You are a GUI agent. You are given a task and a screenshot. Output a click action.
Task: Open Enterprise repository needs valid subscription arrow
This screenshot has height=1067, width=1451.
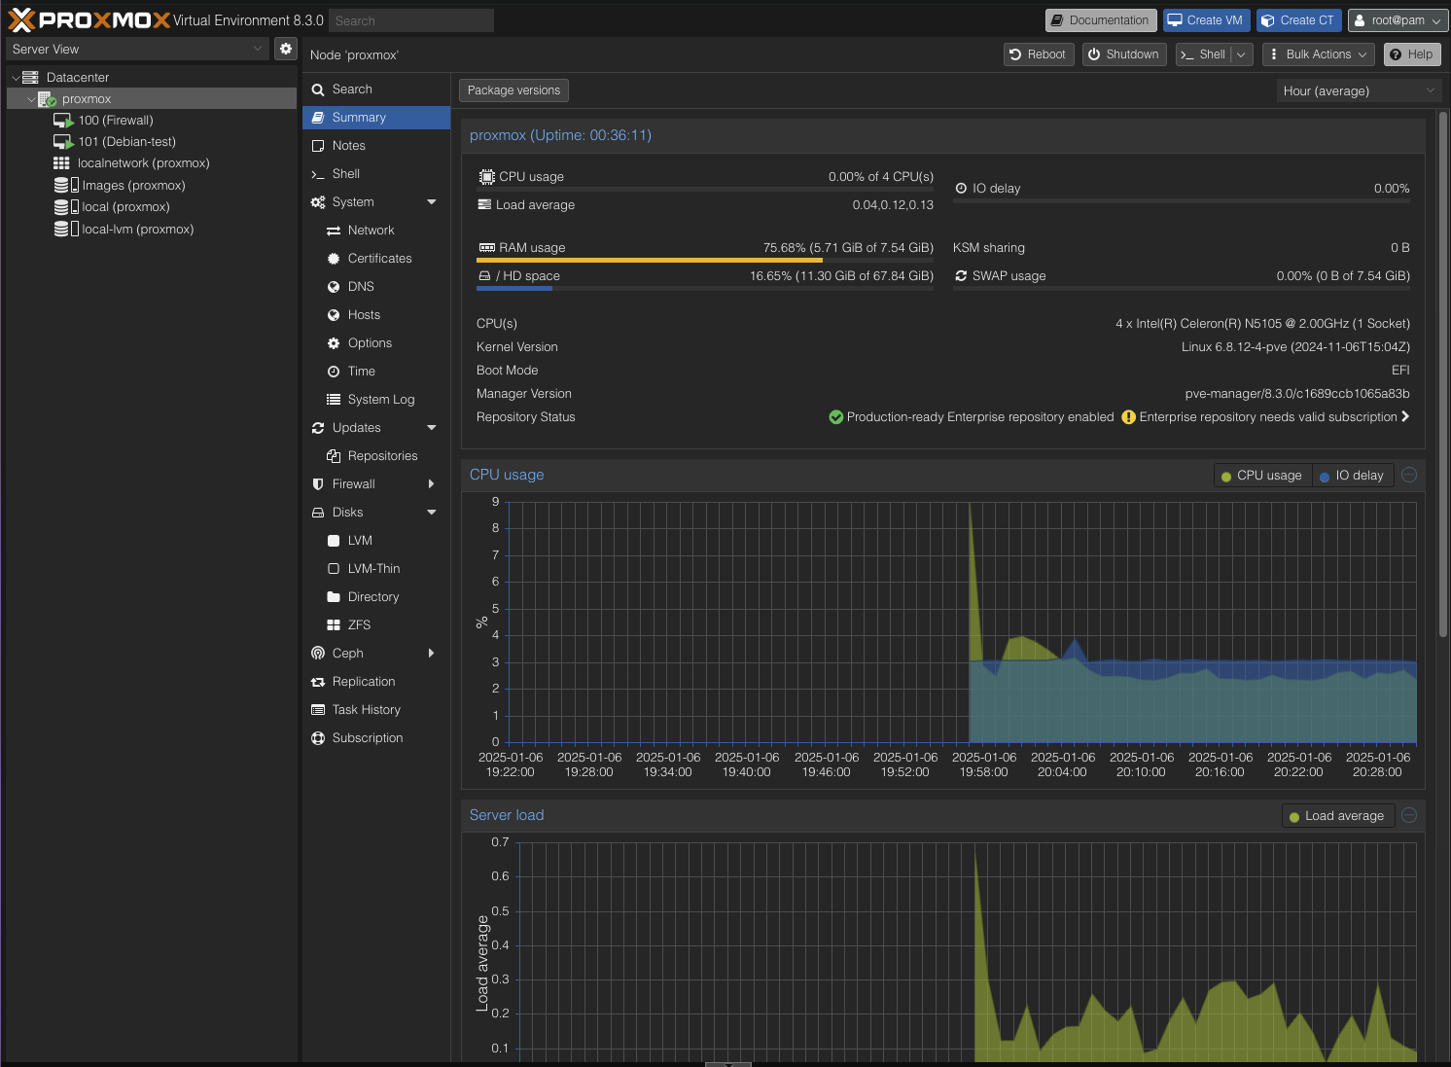pos(1404,417)
